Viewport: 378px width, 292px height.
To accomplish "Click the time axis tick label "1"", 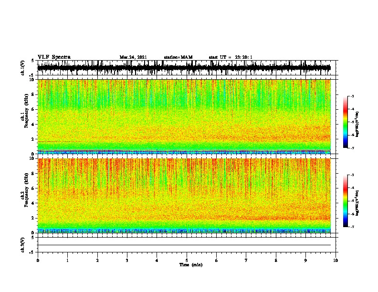I will [x=67, y=261].
